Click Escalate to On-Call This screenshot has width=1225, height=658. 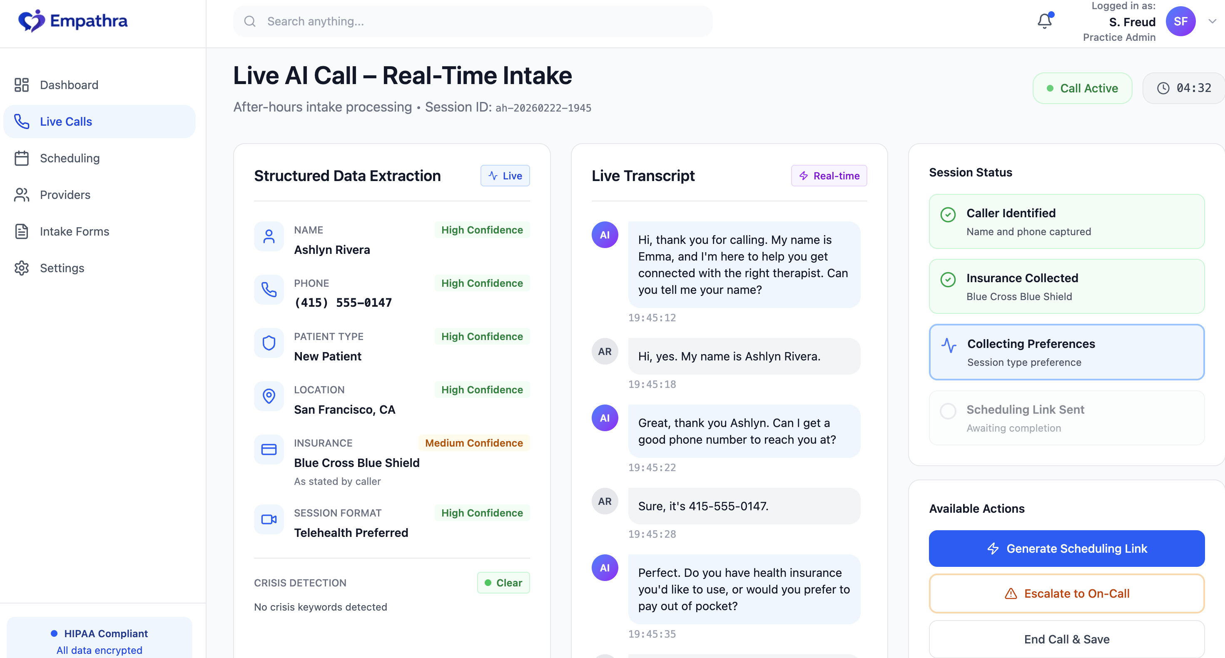coord(1066,593)
